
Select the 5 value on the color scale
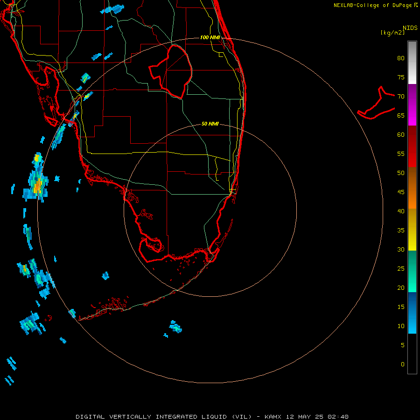pyautogui.click(x=403, y=345)
